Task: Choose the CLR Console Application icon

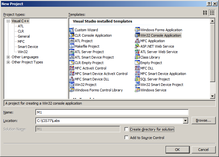Action: click(72, 35)
